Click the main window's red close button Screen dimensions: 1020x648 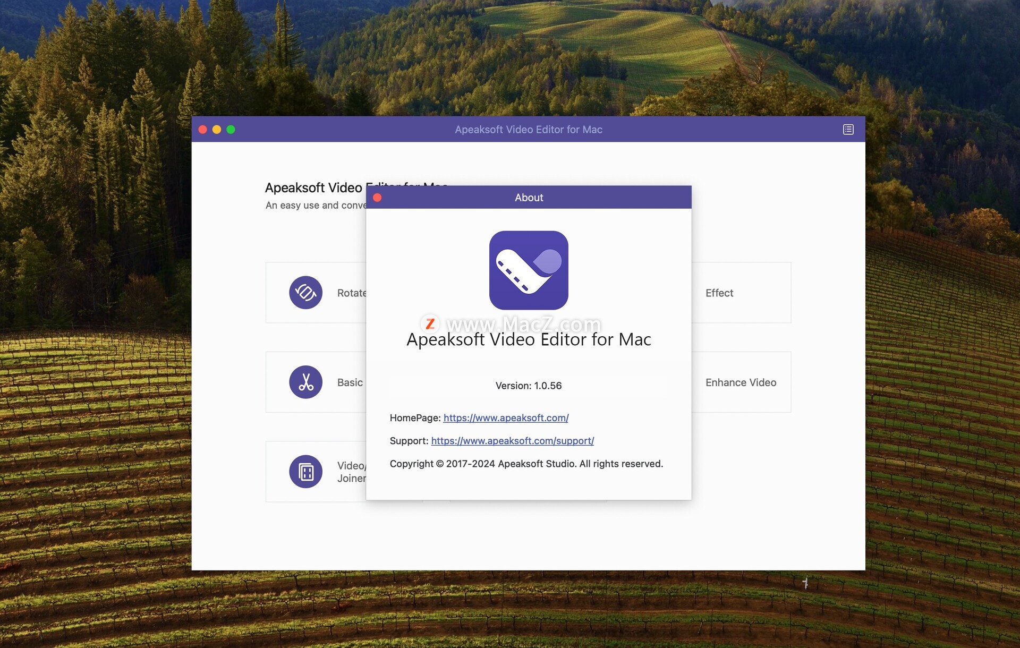[x=202, y=130]
